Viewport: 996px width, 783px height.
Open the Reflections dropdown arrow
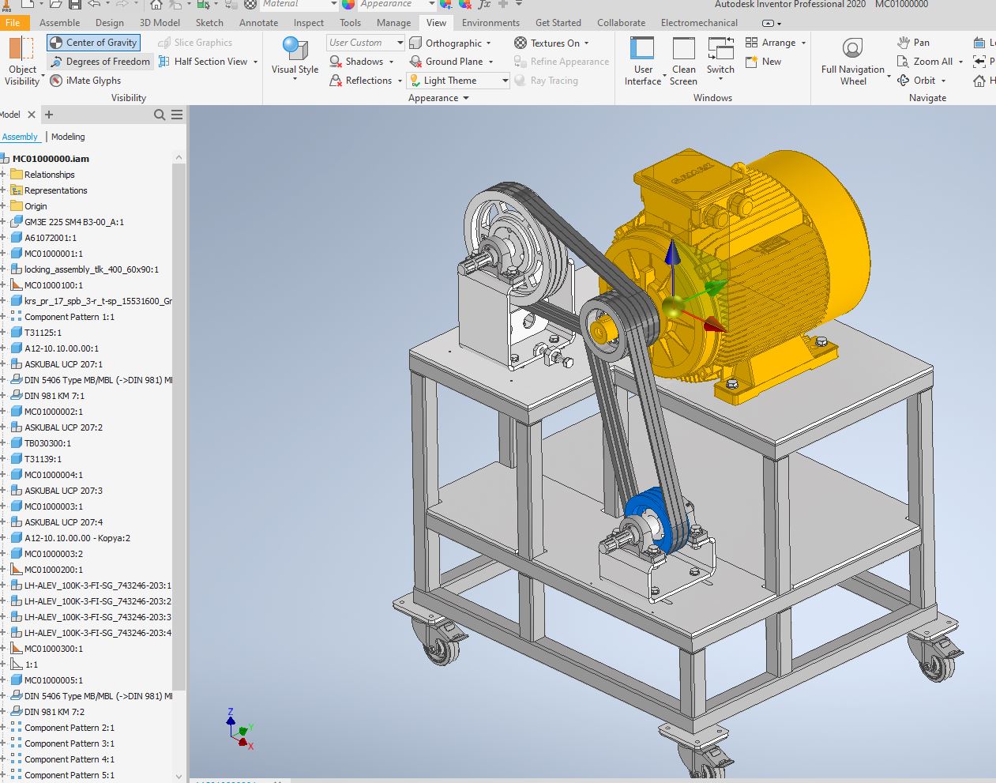point(400,81)
